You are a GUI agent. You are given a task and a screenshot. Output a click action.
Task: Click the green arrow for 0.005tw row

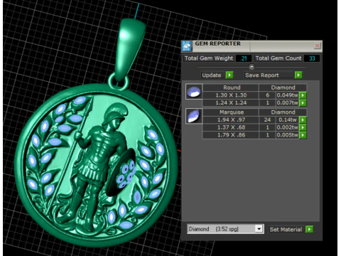303,135
